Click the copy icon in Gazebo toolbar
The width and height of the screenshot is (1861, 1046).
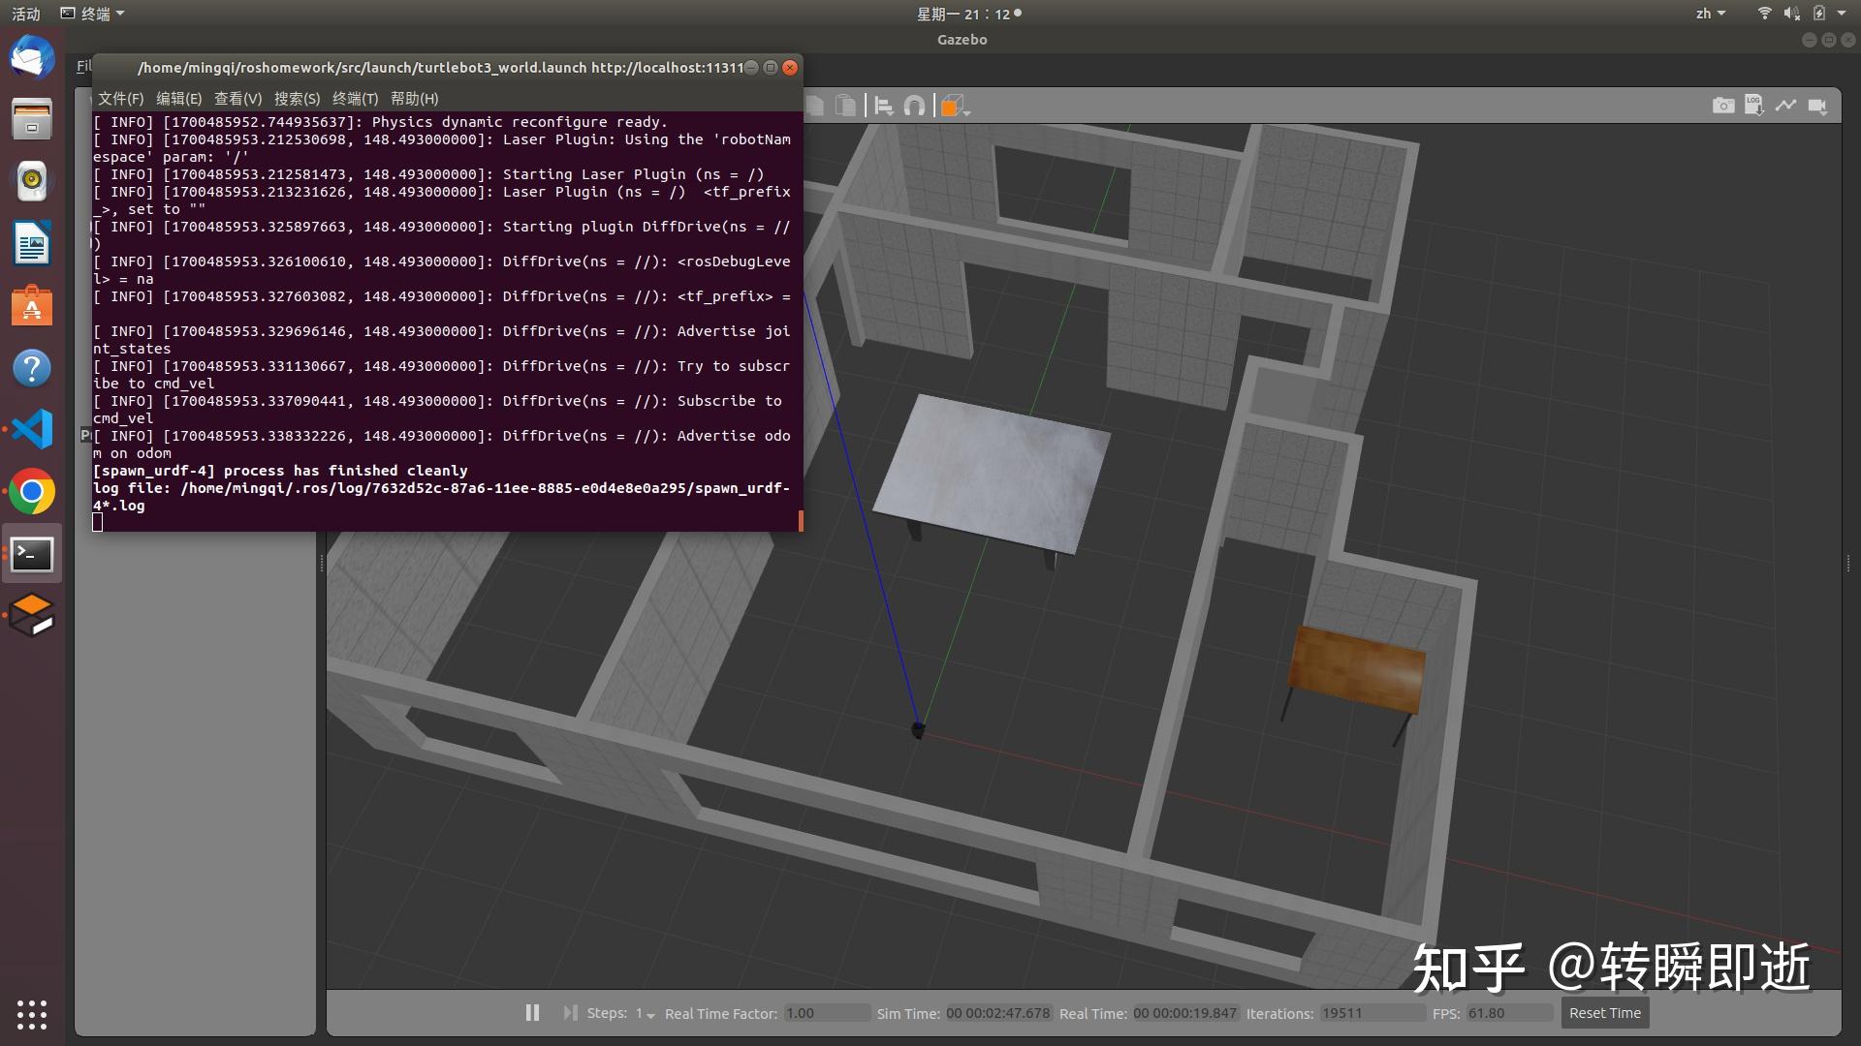pos(815,106)
